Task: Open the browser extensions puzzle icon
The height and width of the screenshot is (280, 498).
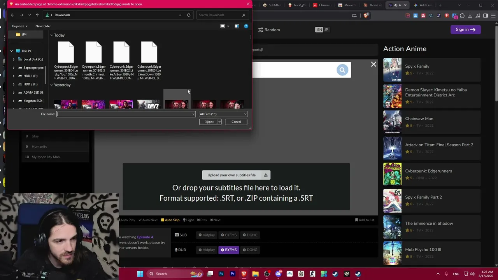Action: click(462, 16)
